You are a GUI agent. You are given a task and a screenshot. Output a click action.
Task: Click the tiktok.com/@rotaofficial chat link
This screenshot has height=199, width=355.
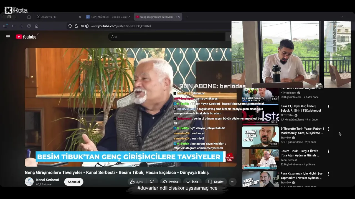click(243, 104)
